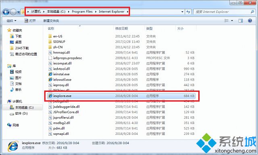
Task: Click the pdm.dll file icon
Action: [x=50, y=128]
